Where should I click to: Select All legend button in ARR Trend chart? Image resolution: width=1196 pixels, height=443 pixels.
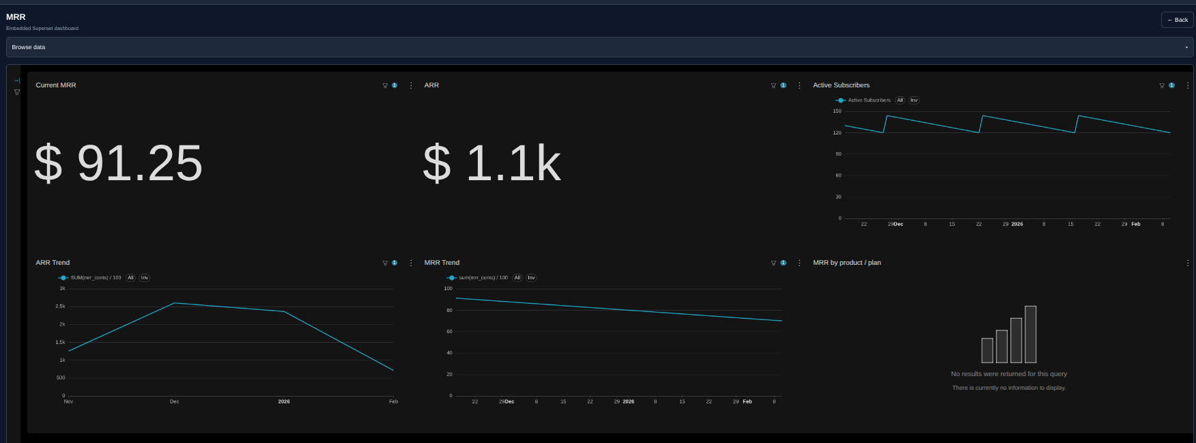(130, 278)
